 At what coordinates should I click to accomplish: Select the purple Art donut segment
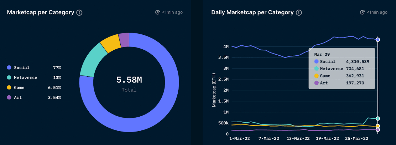[x=124, y=39]
